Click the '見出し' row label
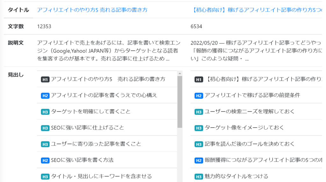The width and height of the screenshot is (326, 182). [x=16, y=75]
